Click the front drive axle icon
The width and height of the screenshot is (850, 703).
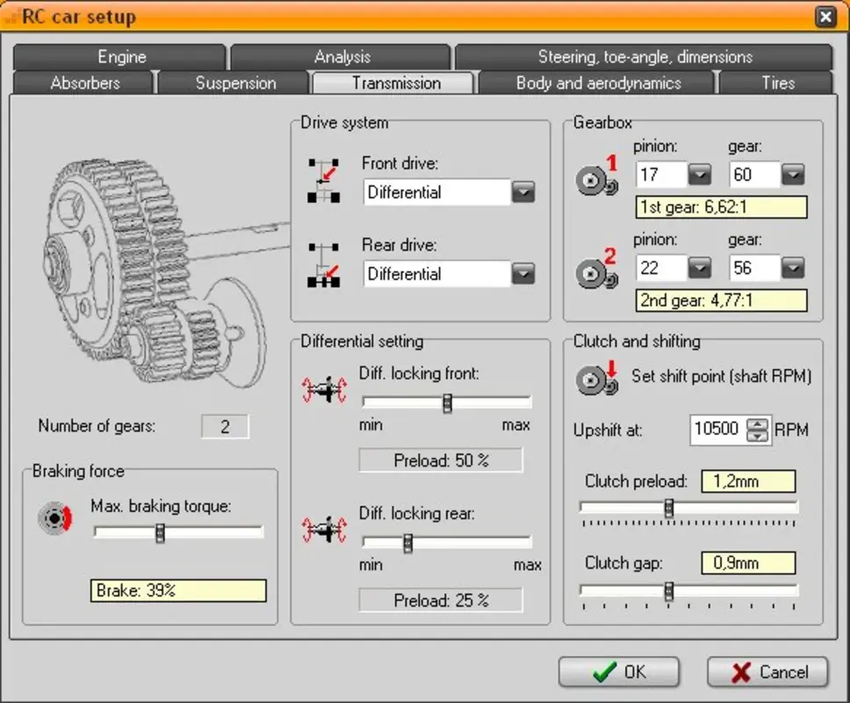click(324, 178)
